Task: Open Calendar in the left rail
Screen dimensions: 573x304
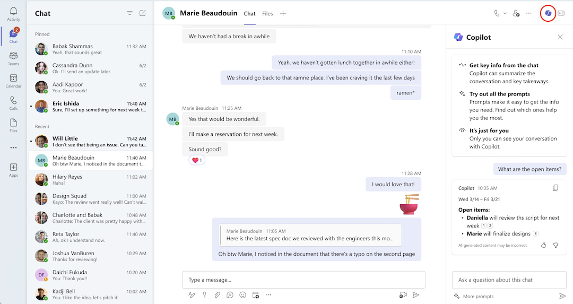Action: pyautogui.click(x=13, y=81)
